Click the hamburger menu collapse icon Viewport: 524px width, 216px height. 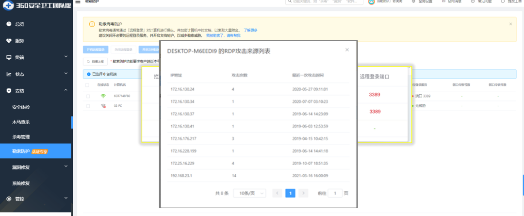(78, 2)
